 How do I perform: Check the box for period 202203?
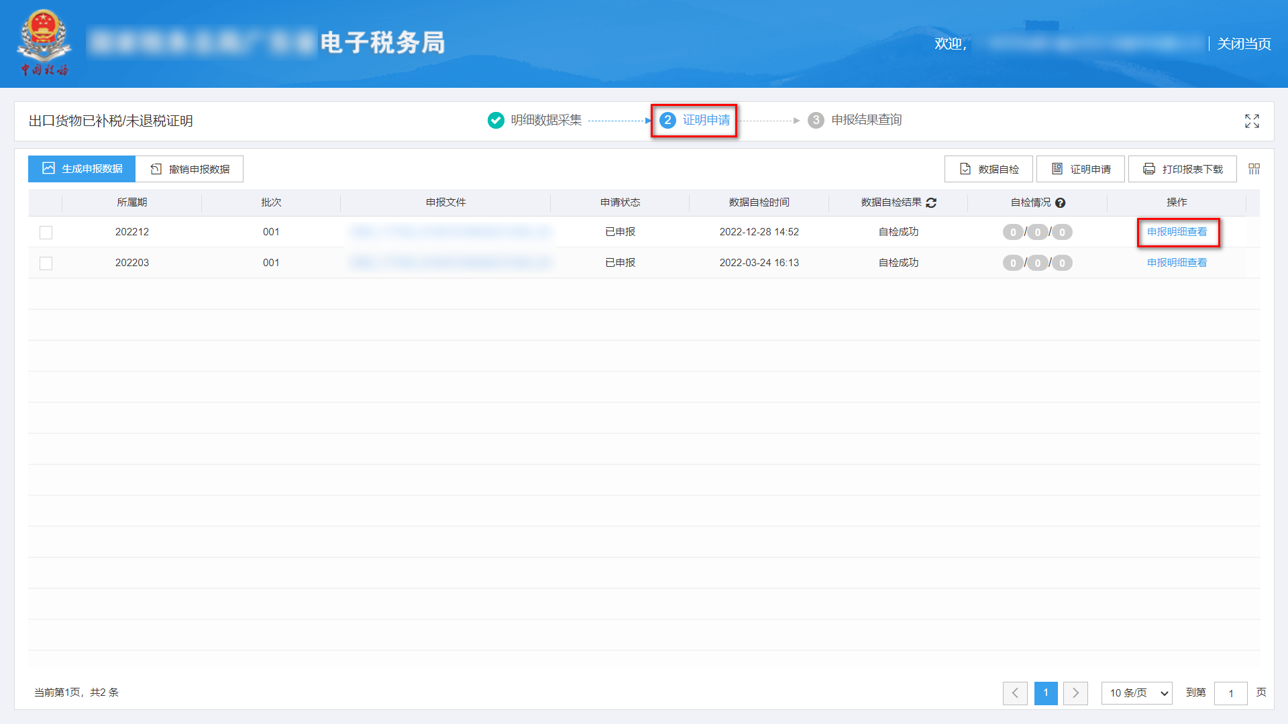pos(46,263)
